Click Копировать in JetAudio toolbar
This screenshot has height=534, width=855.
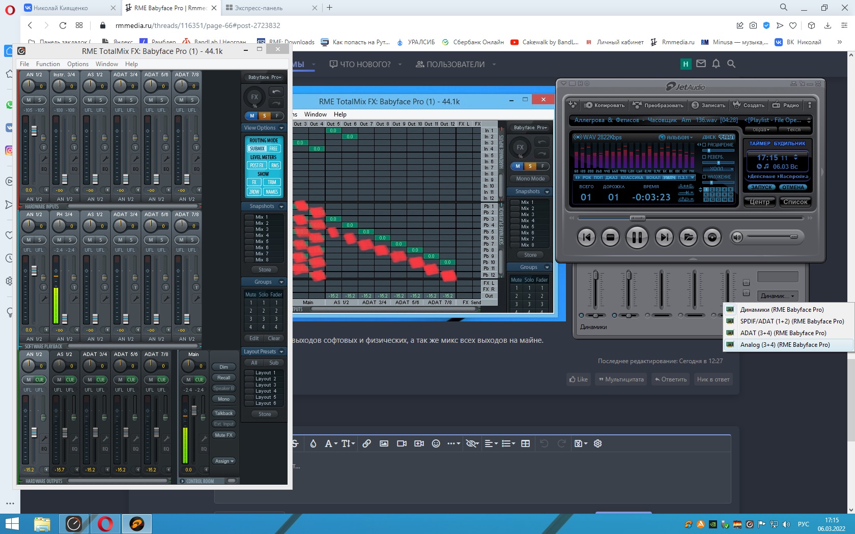coord(604,105)
